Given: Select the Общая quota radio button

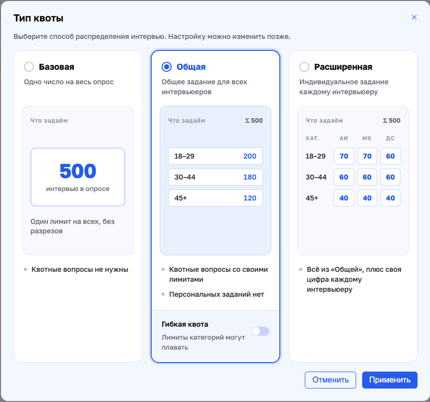Looking at the screenshot, I should pos(167,67).
